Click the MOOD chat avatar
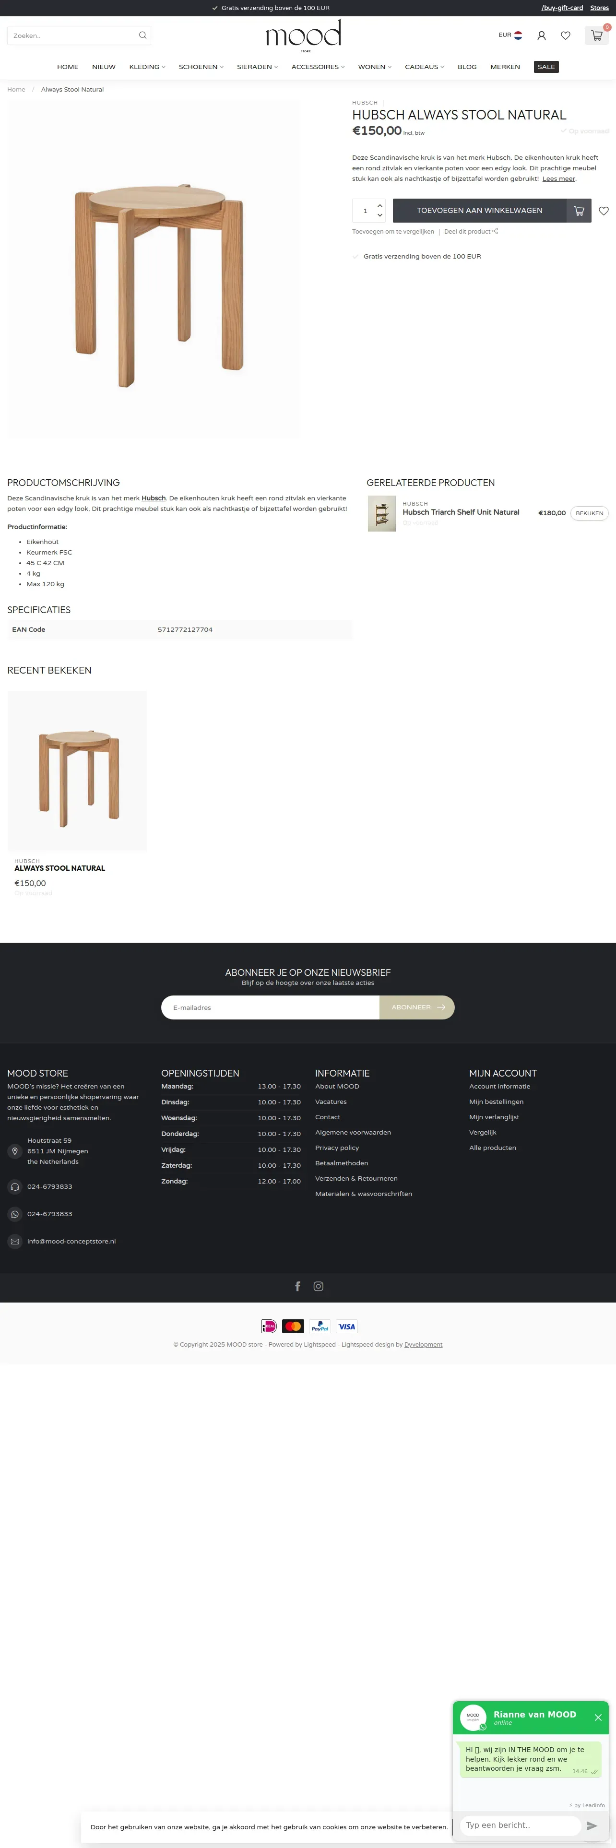Screen dimensions: 616x1848 (x=474, y=1718)
